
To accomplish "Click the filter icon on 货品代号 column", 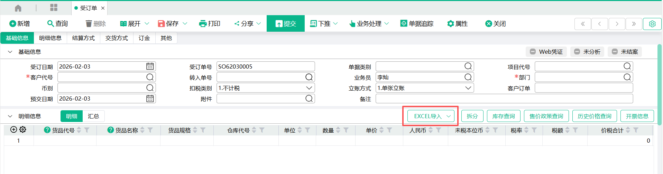I will coord(87,130).
